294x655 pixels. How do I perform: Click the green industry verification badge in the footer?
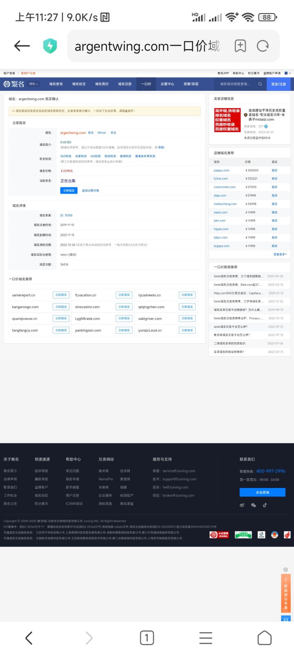tap(243, 535)
